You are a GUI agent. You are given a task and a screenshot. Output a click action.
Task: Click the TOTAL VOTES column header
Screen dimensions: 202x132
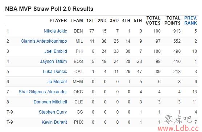153,21
